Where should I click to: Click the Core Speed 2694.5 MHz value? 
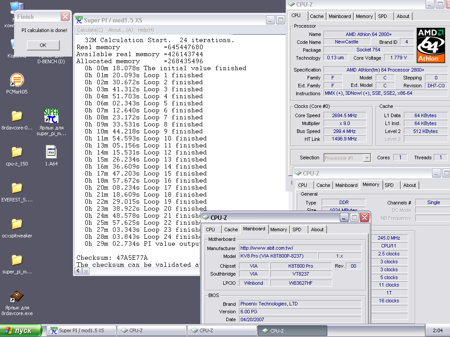(x=345, y=115)
